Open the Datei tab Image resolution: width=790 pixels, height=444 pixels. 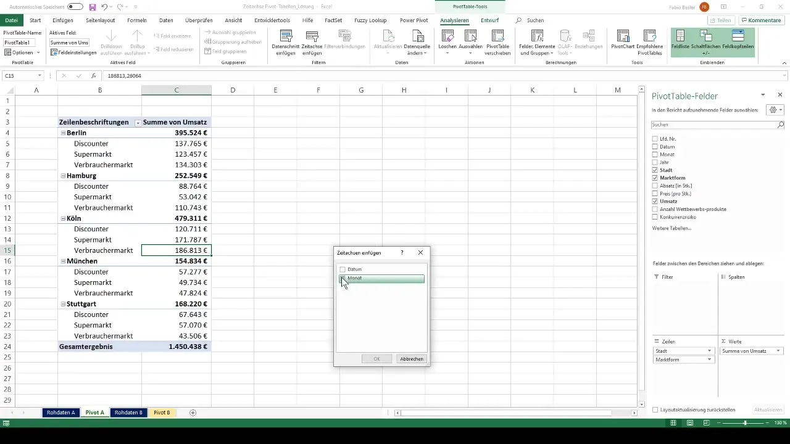[12, 20]
